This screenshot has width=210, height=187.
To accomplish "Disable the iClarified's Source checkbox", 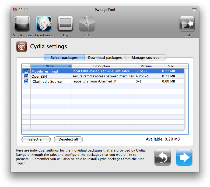I will tap(26, 81).
